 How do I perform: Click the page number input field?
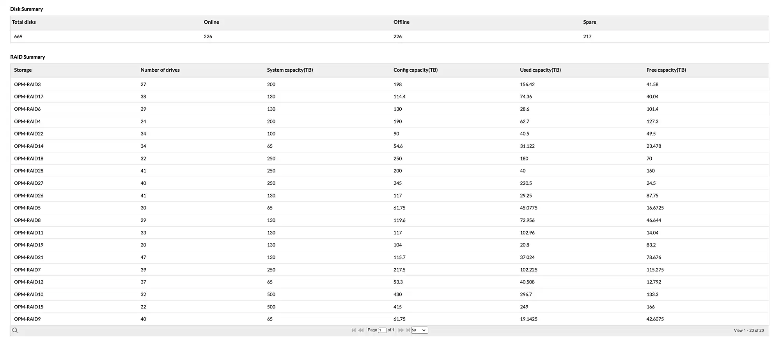point(382,330)
